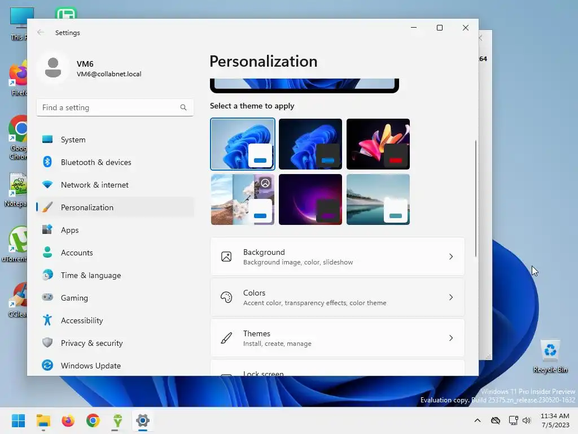Click the Apps icon in sidebar
578x434 pixels.
[47, 229]
